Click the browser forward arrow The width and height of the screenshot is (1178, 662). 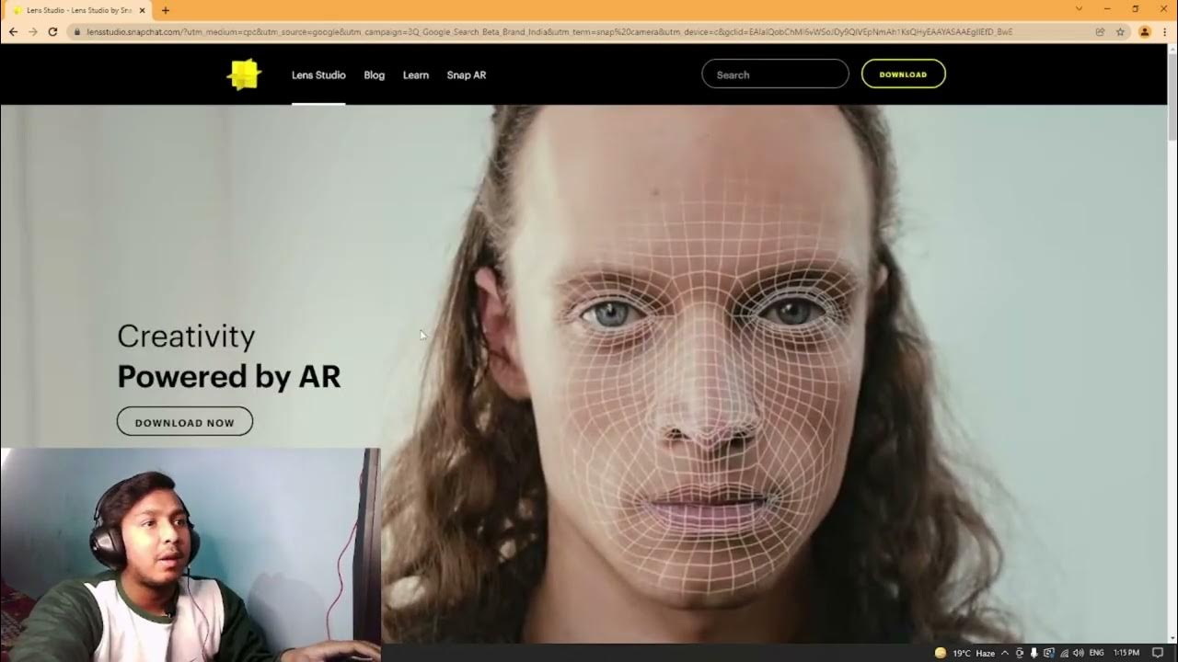(x=33, y=31)
